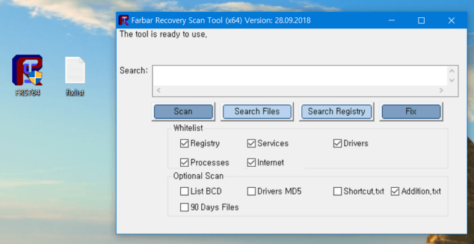Enable the 90 Days Files option
This screenshot has height=244, width=474.
(x=184, y=208)
